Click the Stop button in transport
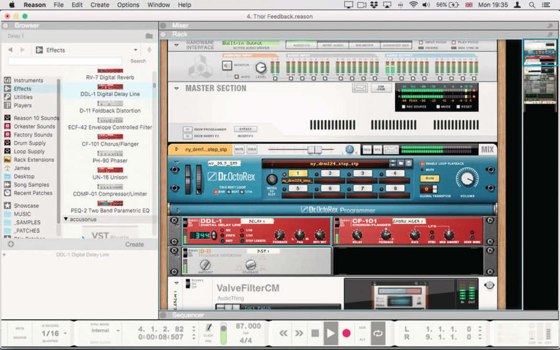Screen dimensions: 560x350 point(315,333)
